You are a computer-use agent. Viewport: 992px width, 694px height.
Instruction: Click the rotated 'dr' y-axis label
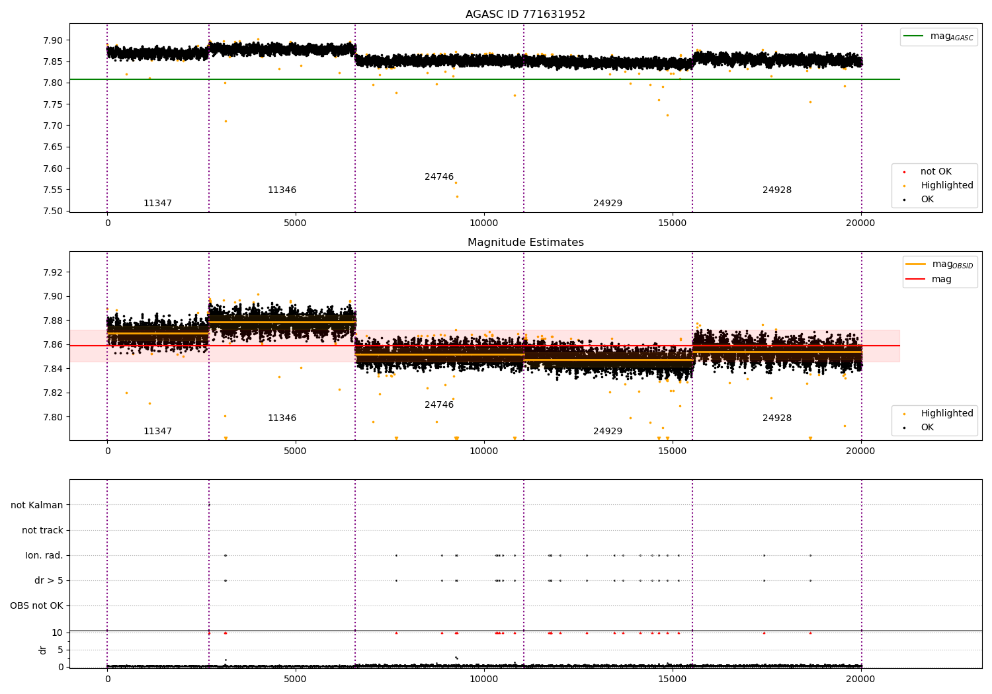pyautogui.click(x=43, y=650)
